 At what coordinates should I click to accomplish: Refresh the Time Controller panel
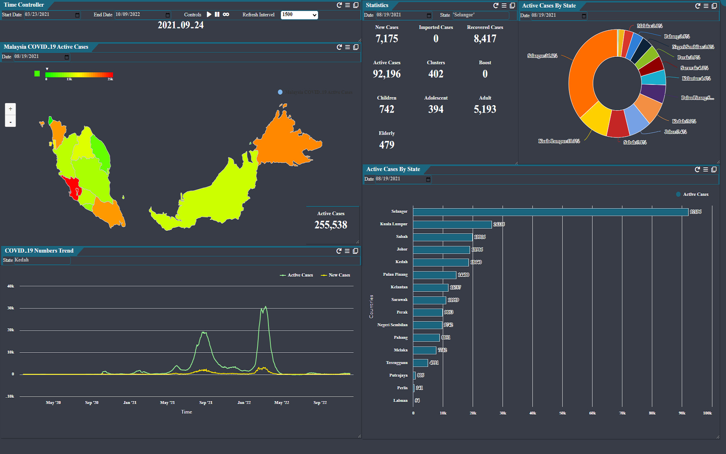click(339, 5)
